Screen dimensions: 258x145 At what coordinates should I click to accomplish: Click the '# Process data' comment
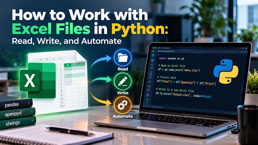[x=167, y=77]
